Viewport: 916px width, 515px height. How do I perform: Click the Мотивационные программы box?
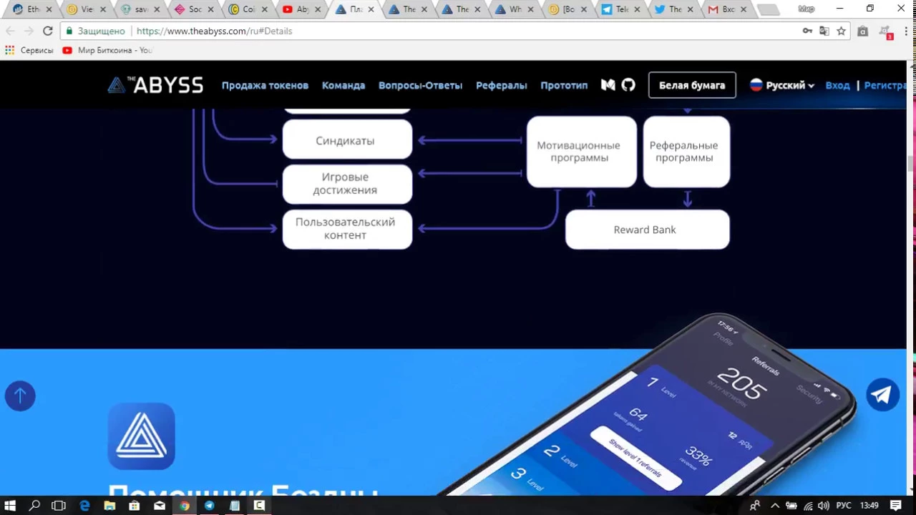point(581,152)
